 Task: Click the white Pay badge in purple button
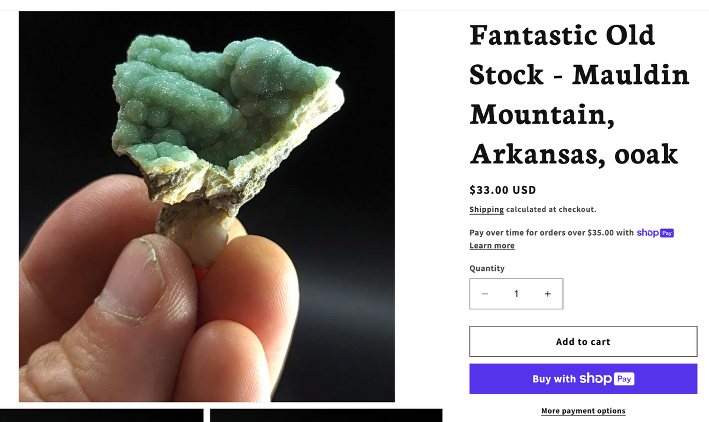tap(624, 379)
